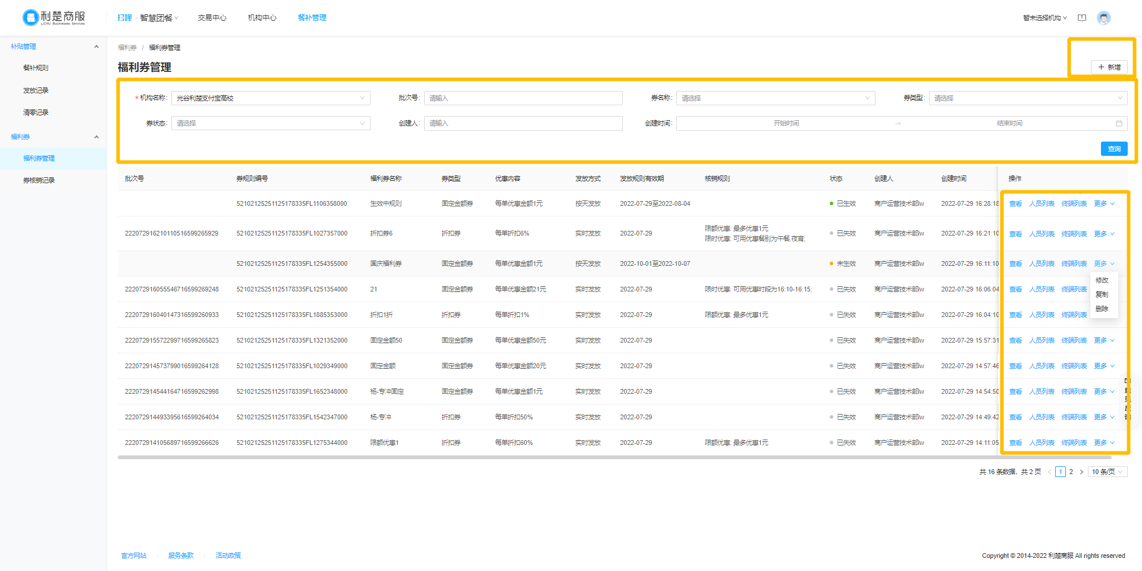Go to page 2 in pagination
The width and height of the screenshot is (1142, 571).
[x=1071, y=472]
